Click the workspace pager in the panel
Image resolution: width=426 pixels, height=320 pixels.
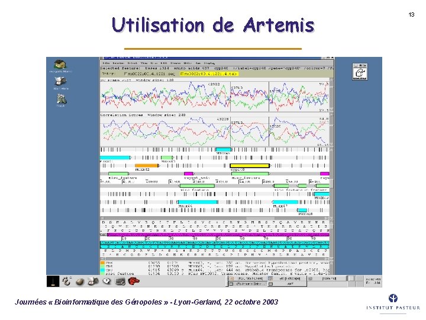[356, 281]
